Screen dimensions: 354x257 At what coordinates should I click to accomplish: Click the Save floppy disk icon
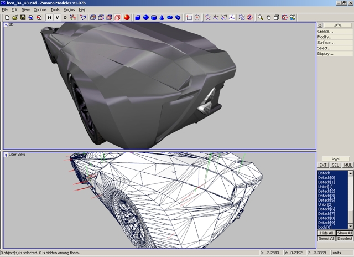pyautogui.click(x=23, y=17)
